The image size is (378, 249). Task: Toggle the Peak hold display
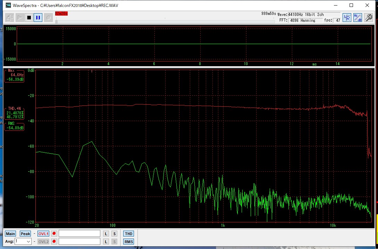[25, 234]
